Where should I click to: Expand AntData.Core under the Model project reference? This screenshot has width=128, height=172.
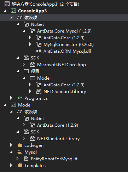(x=30, y=85)
